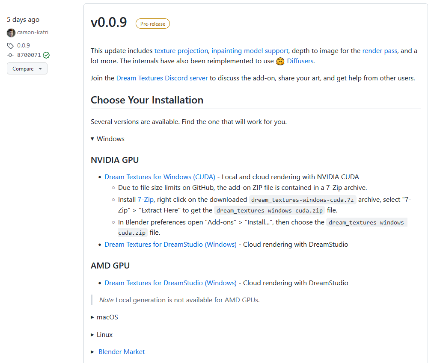Open the Compare dropdown
Viewport: 428px width, 363px height.
click(x=27, y=68)
